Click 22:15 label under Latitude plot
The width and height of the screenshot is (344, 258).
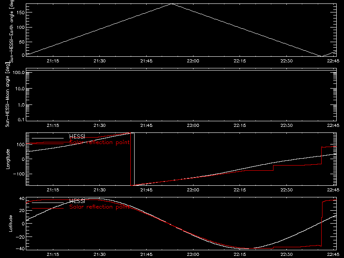pyautogui.click(x=240, y=255)
